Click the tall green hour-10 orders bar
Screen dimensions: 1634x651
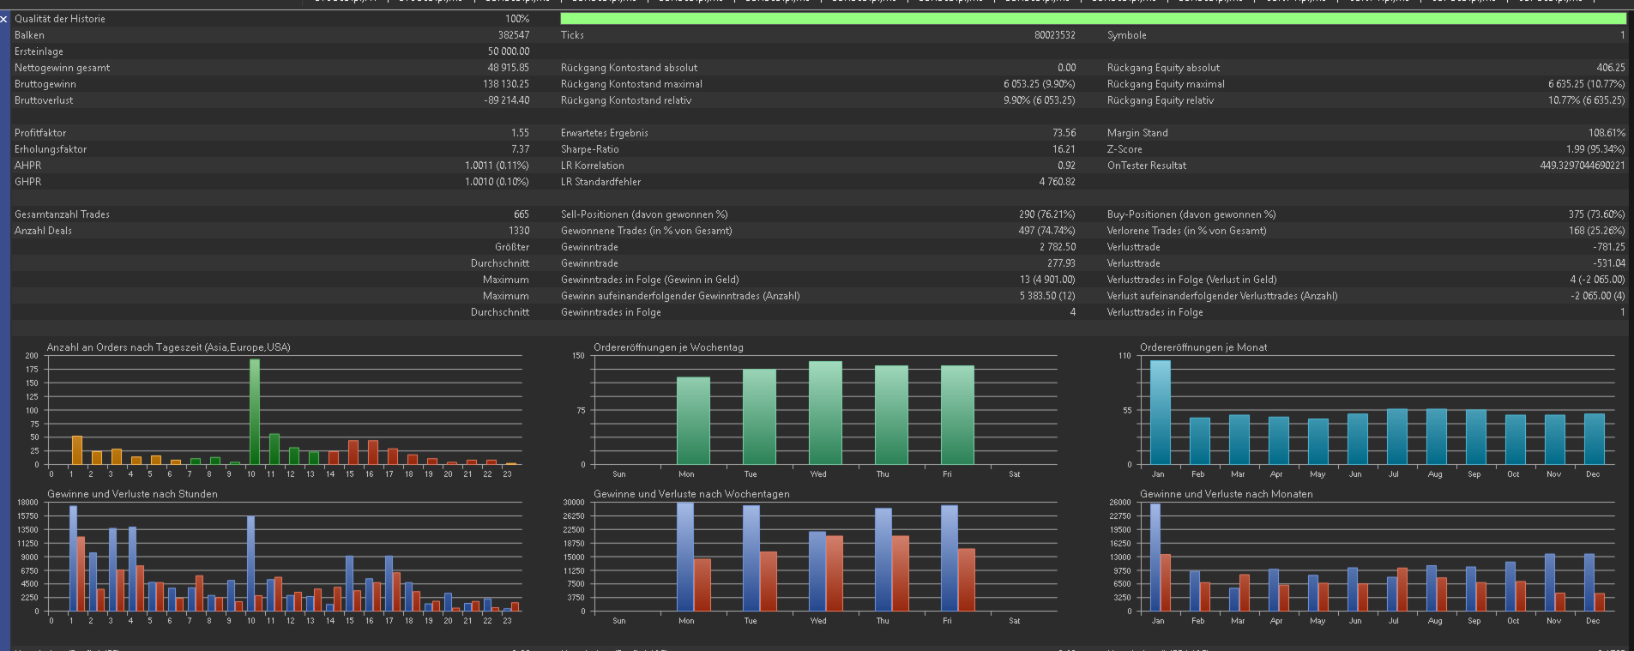click(x=254, y=412)
